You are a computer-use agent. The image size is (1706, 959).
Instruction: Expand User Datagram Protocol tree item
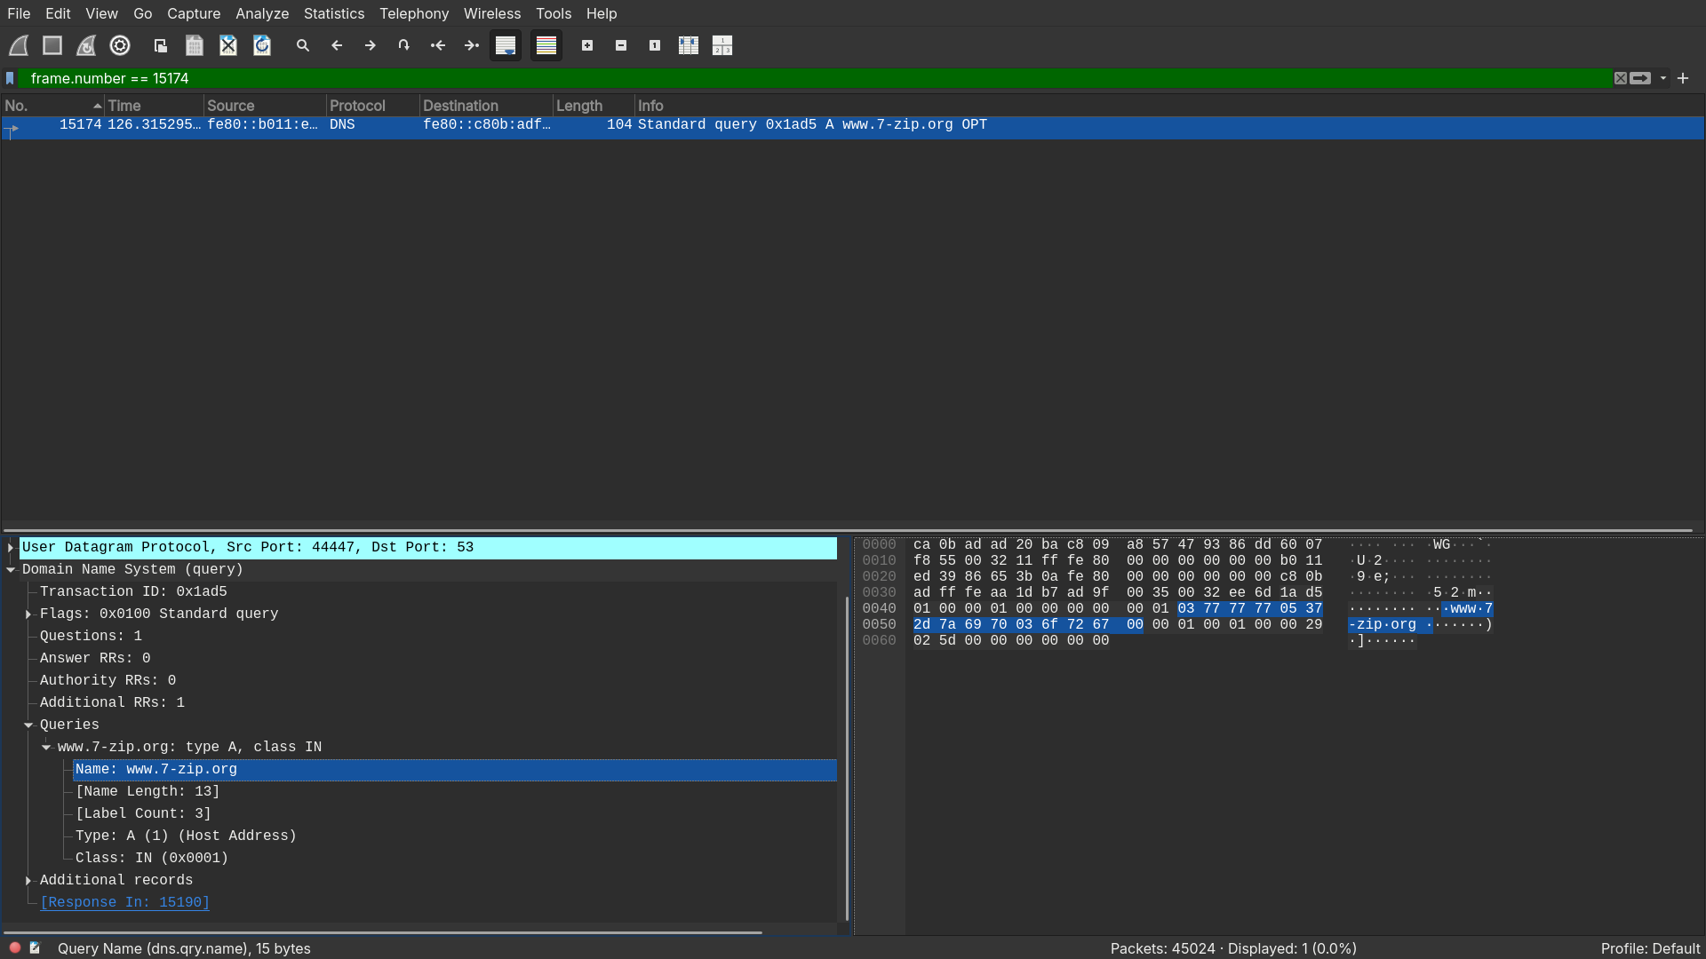(x=11, y=548)
